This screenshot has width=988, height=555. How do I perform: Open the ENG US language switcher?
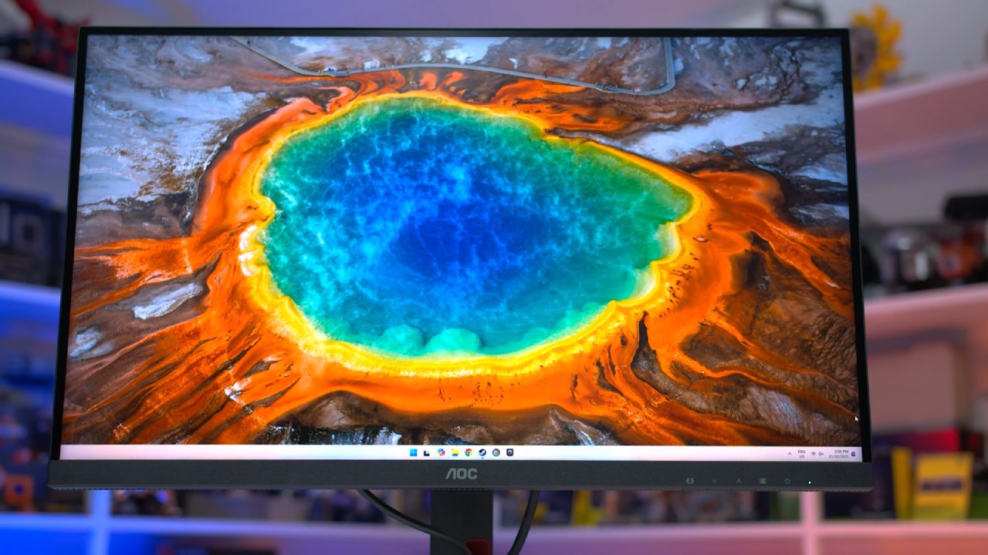pyautogui.click(x=802, y=454)
